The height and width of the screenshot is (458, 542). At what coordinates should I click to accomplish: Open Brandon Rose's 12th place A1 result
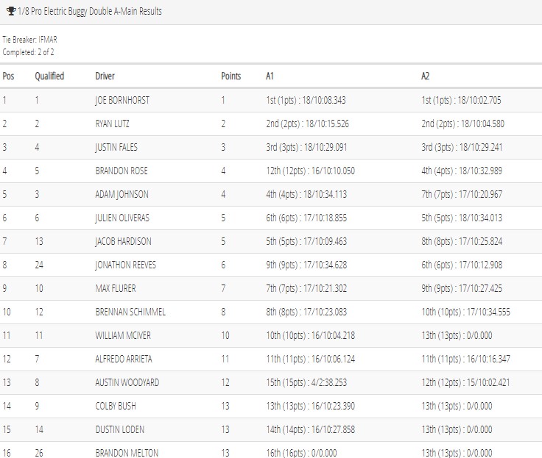[311, 171]
